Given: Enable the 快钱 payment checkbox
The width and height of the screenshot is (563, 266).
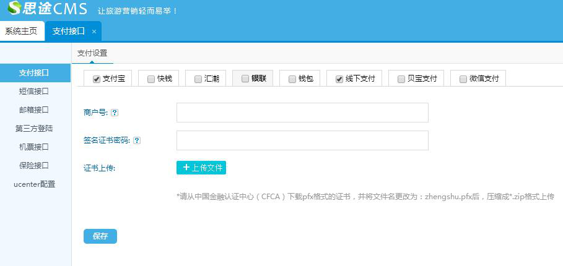Looking at the screenshot, I should click(151, 79).
